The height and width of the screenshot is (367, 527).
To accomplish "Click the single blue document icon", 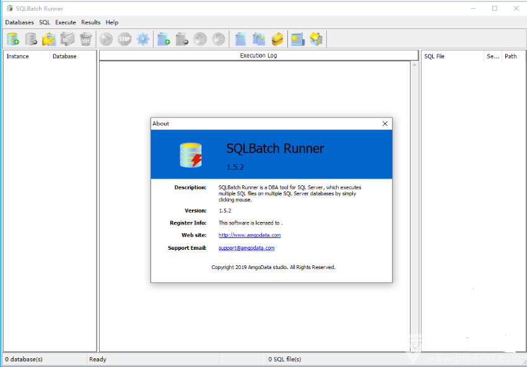I will coord(240,39).
